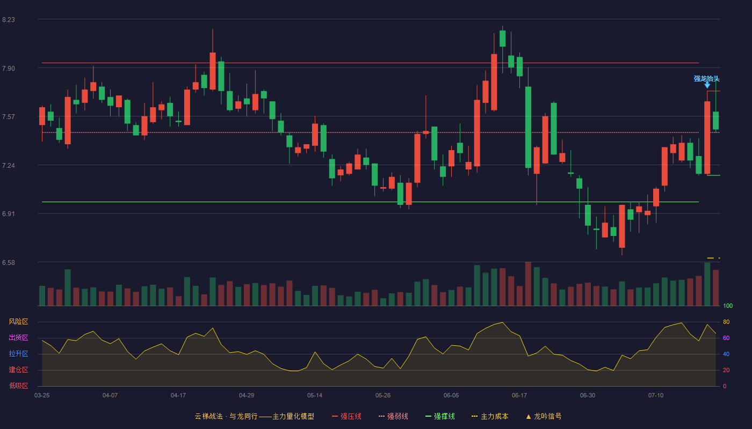Click the orange 80 indicator scale value

726,322
